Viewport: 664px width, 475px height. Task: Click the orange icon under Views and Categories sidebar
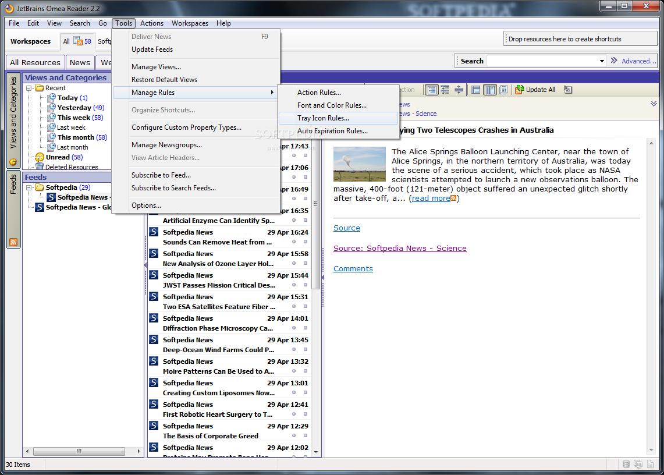click(x=13, y=162)
